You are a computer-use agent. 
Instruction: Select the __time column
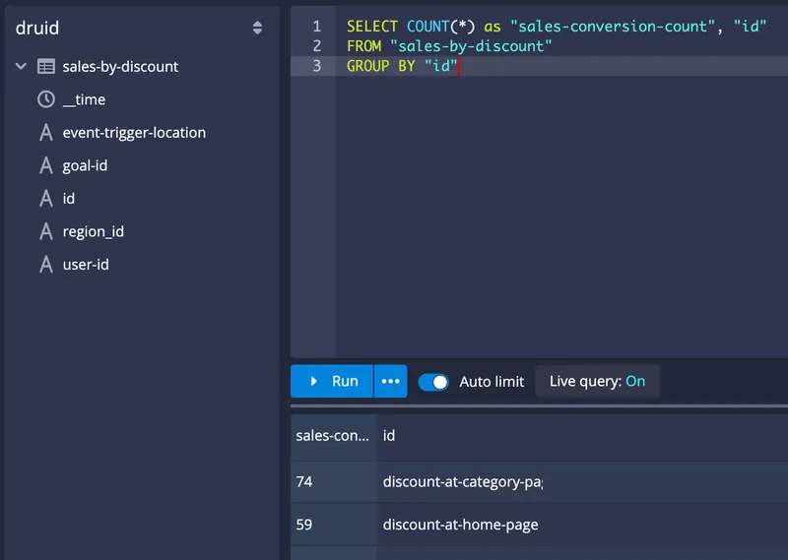(x=84, y=99)
